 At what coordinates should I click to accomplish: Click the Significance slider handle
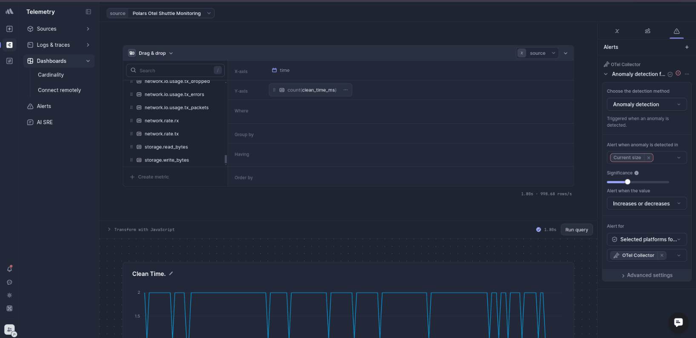(x=627, y=182)
